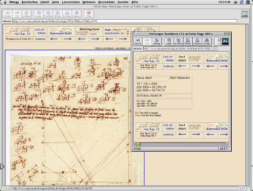Click next Text block arrow in popup bottom navigation
253x191 pixels.
(196, 134)
